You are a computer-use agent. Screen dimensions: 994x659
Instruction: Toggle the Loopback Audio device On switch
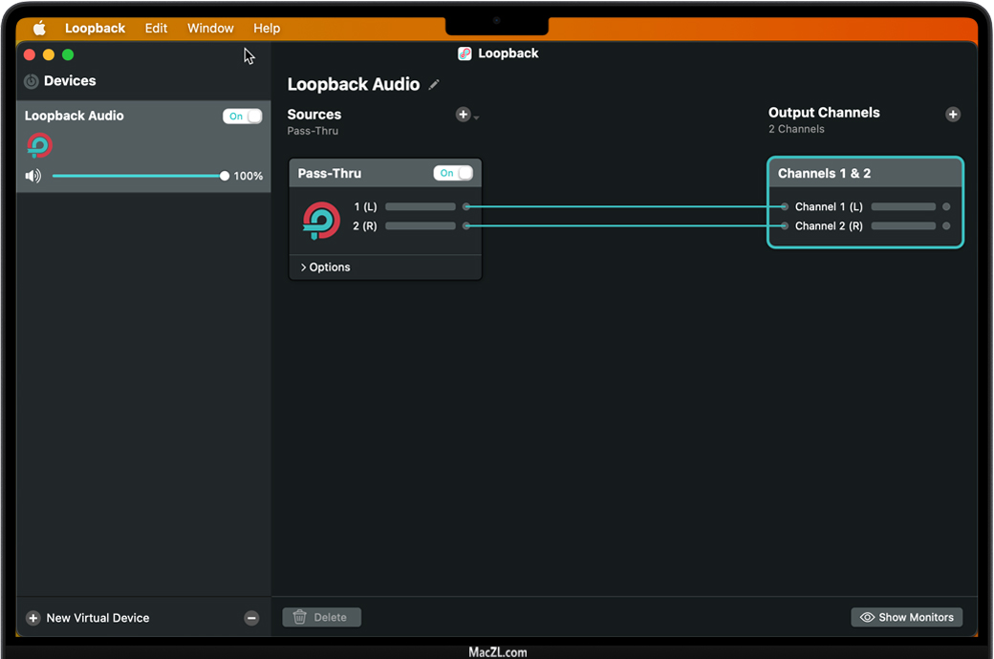pos(243,117)
